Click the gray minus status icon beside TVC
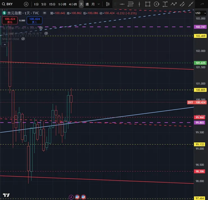Viewport: 208px width, 200px height. [45, 13]
